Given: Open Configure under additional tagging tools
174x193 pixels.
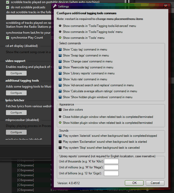Looking at the screenshot, I should [x=16, y=93].
